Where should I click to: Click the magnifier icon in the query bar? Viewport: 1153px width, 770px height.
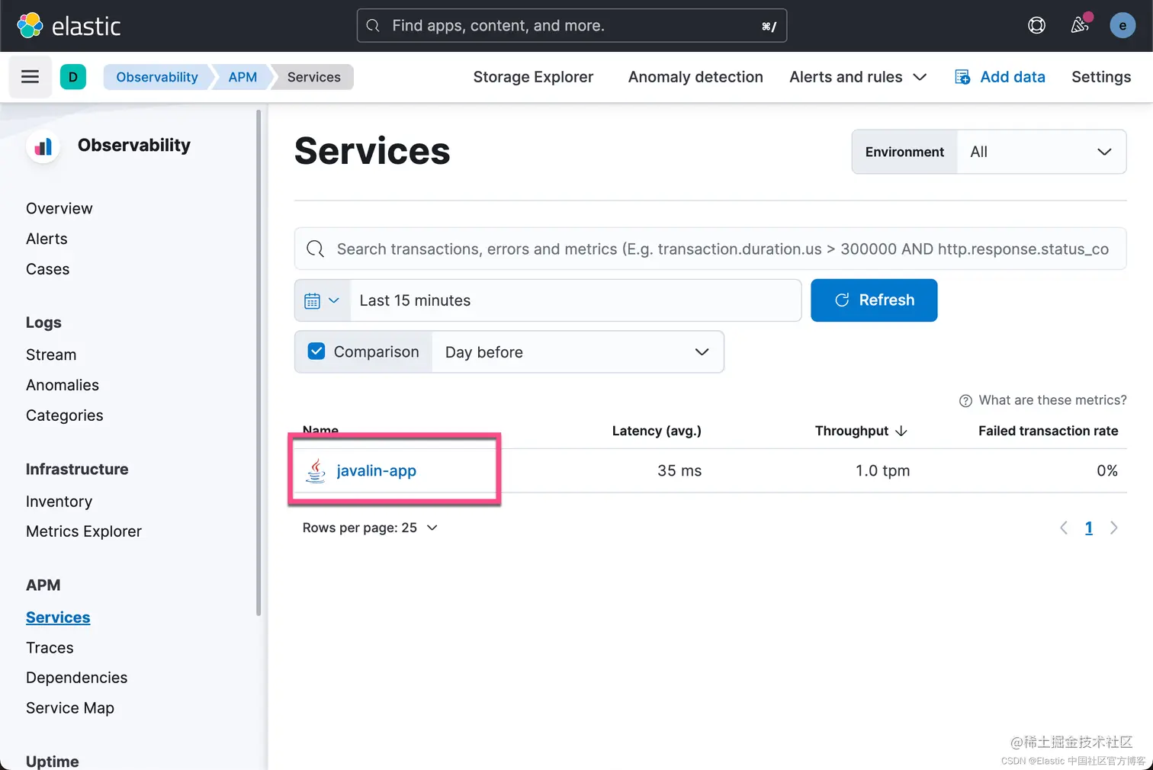[x=315, y=249]
